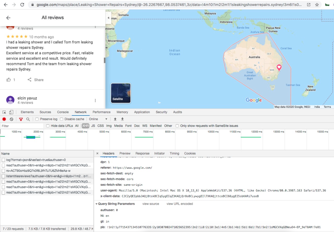Toggle the device toolbar in DevTools
The image size is (334, 232).
(x=11, y=112)
